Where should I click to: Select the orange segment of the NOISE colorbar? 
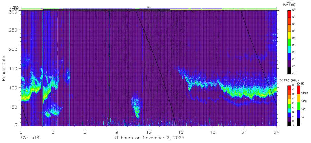pyautogui.click(x=299, y=98)
